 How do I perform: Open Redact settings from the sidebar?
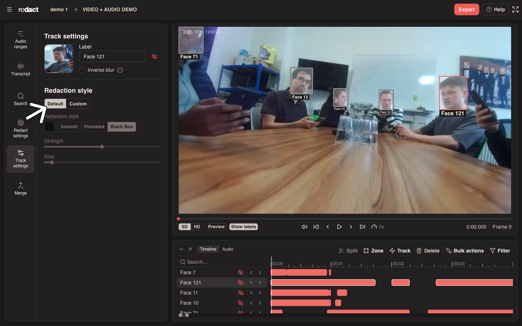tap(21, 129)
